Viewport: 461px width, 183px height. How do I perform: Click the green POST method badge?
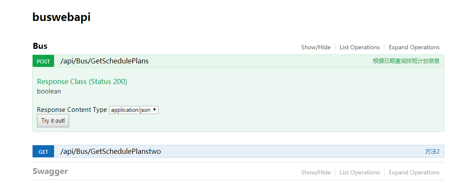click(43, 61)
